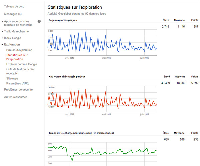Click the low value 238
The width and height of the screenshot is (200, 166).
click(x=196, y=139)
